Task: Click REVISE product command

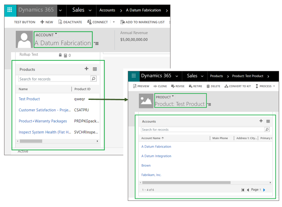Action: (x=178, y=86)
